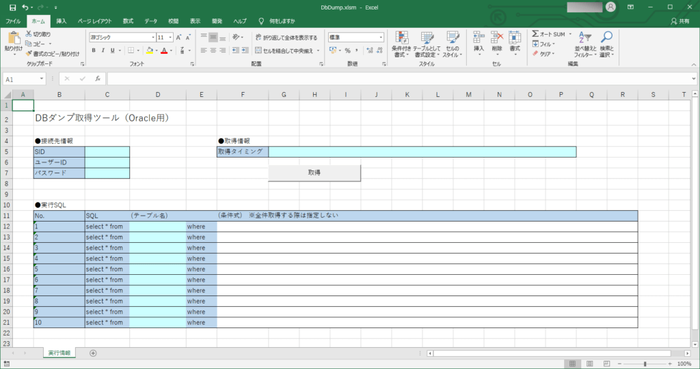700x369 pixels.
Task: Switch to ページレイアウト ribbon tab
Action: (x=94, y=21)
